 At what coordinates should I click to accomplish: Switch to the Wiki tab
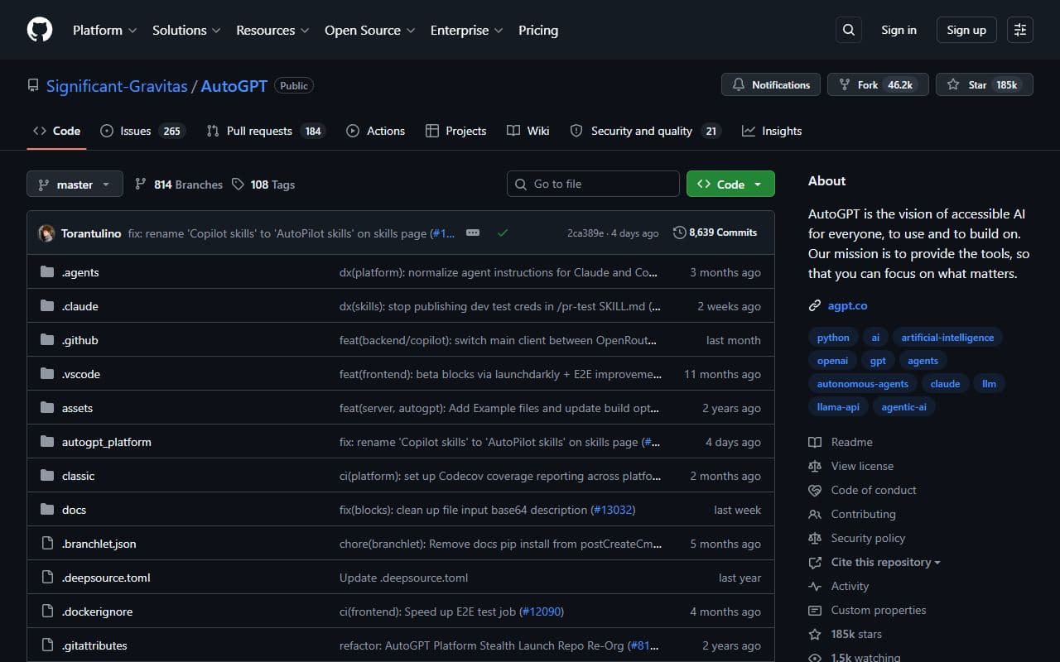click(x=528, y=131)
